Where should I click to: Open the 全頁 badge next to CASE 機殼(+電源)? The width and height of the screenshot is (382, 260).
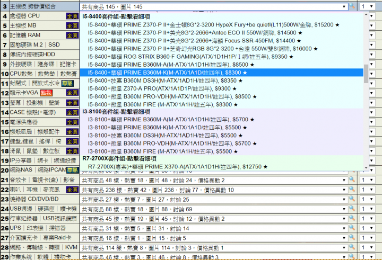[x=72, y=113]
